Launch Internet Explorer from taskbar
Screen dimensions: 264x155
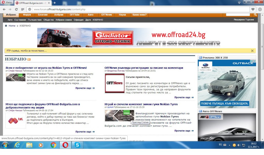pos(17,145)
